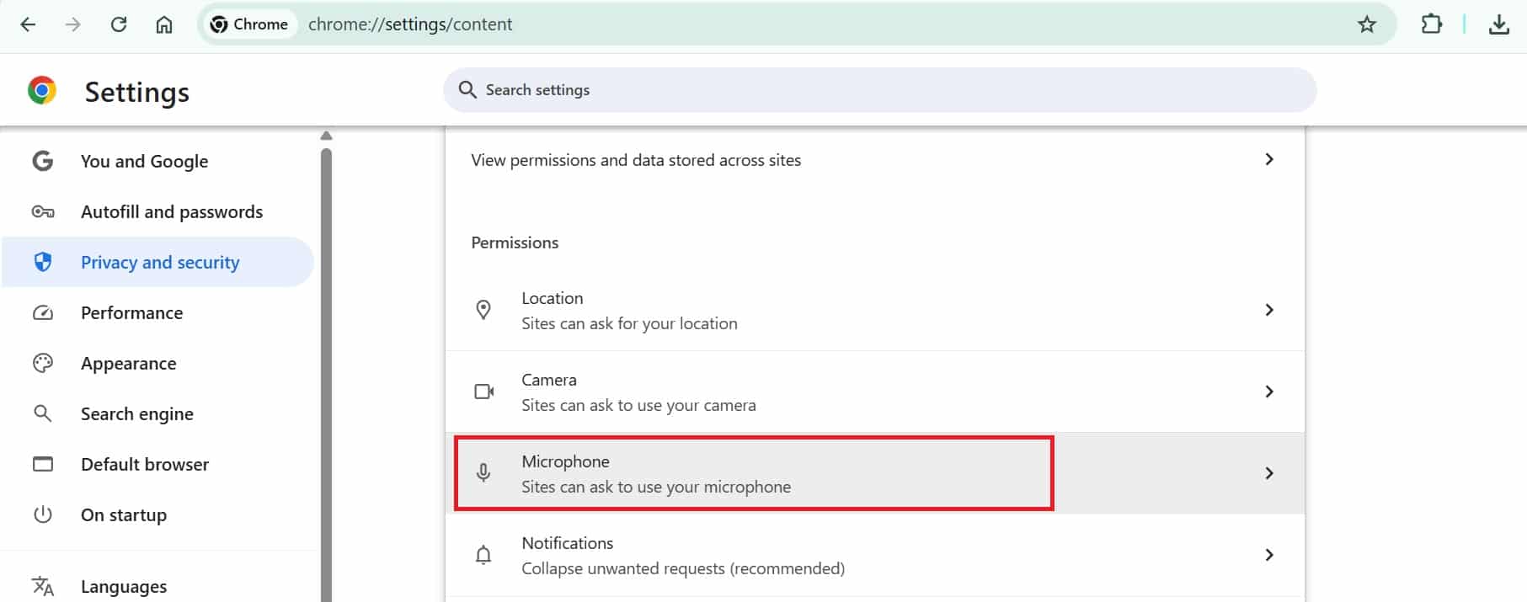
Task: Click the Notifications bell icon
Action: [483, 555]
